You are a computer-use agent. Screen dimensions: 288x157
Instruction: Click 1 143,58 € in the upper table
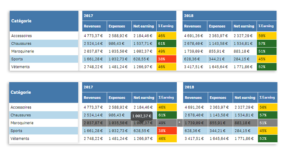coord(219,43)
